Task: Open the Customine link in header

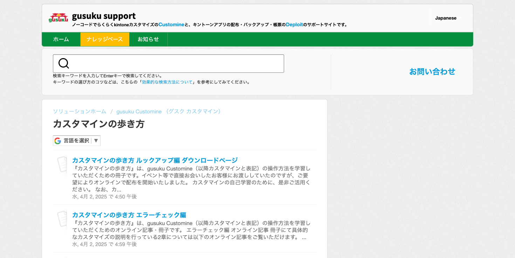Action: pyautogui.click(x=171, y=25)
